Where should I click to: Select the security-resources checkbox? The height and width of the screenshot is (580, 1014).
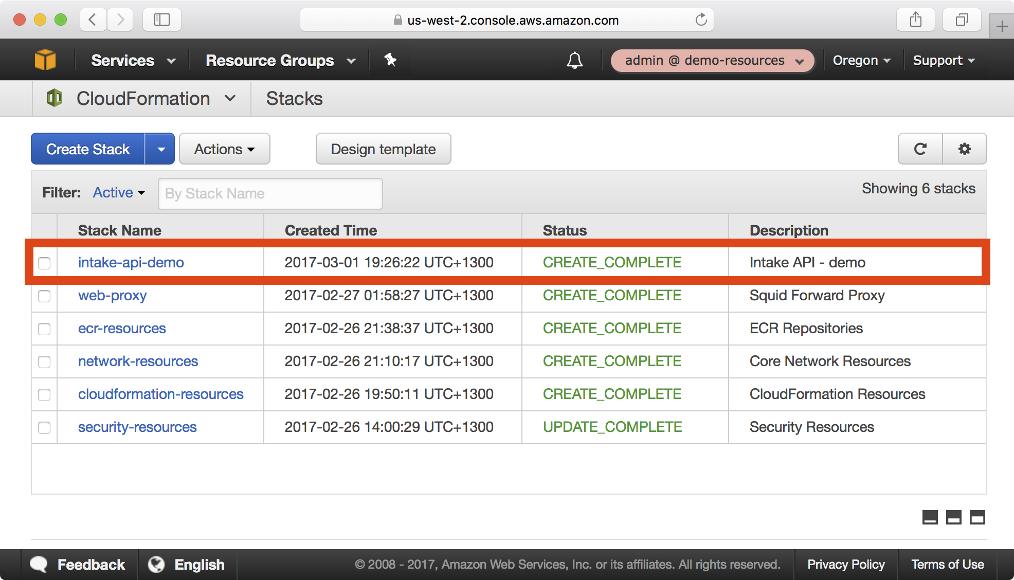(44, 427)
